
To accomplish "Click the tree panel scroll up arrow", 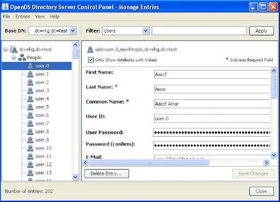I will pyautogui.click(x=75, y=45).
